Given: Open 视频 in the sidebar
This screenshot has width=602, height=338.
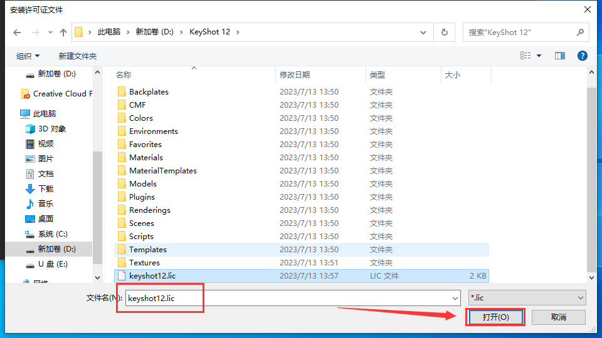Looking at the screenshot, I should 40,144.
